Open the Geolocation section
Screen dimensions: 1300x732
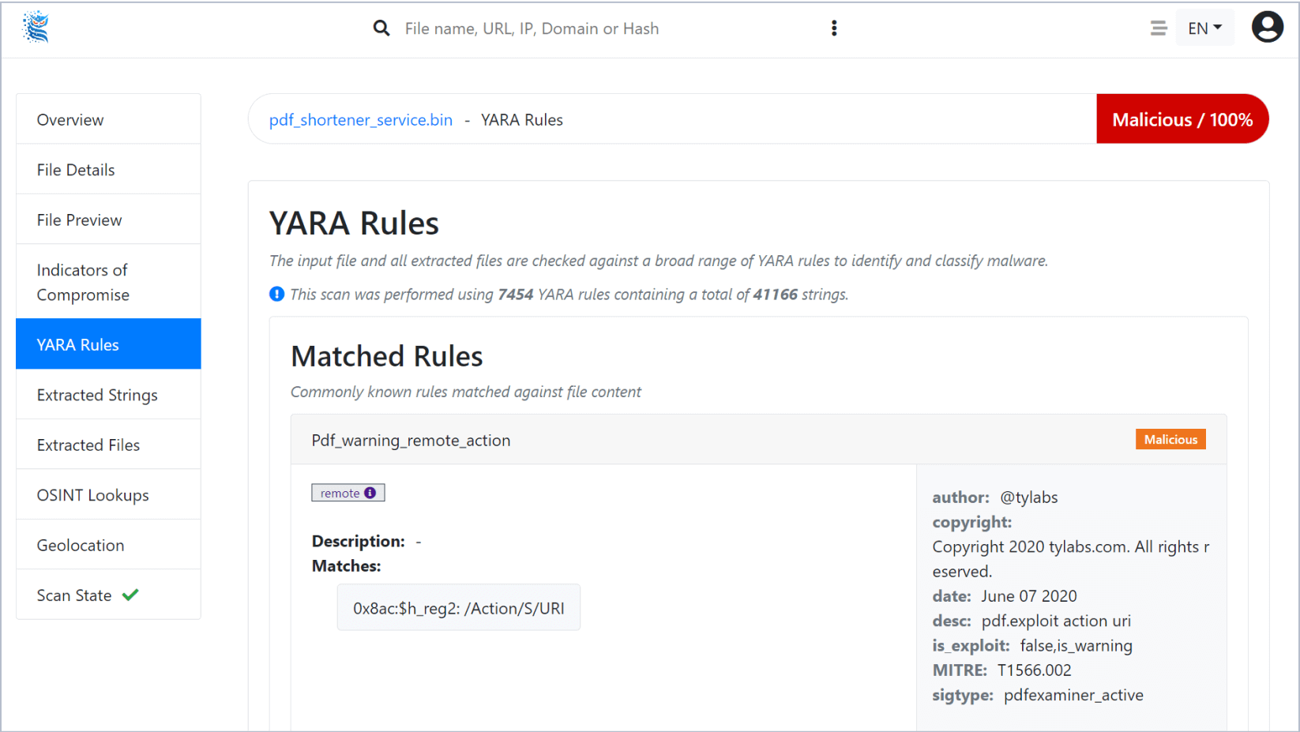[x=108, y=545]
